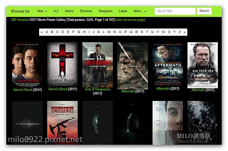
Task: Jump to letter M in alphabet bar
Action: click(109, 32)
